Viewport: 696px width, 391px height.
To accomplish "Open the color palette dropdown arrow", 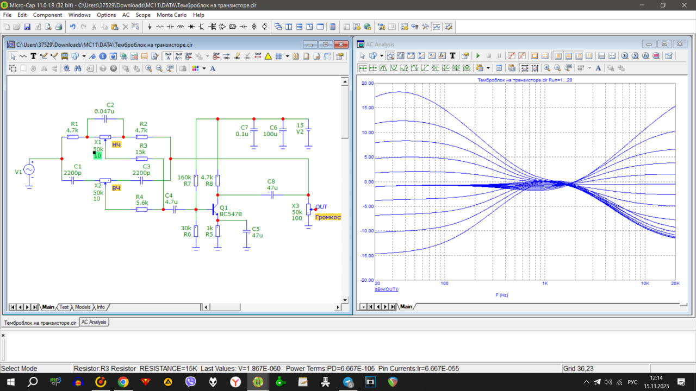I will click(x=204, y=68).
